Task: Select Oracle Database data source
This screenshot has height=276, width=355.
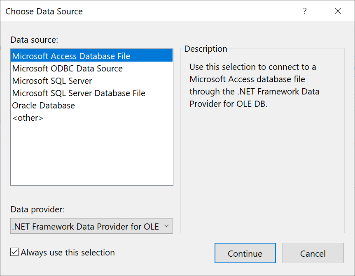Action: tap(92, 106)
